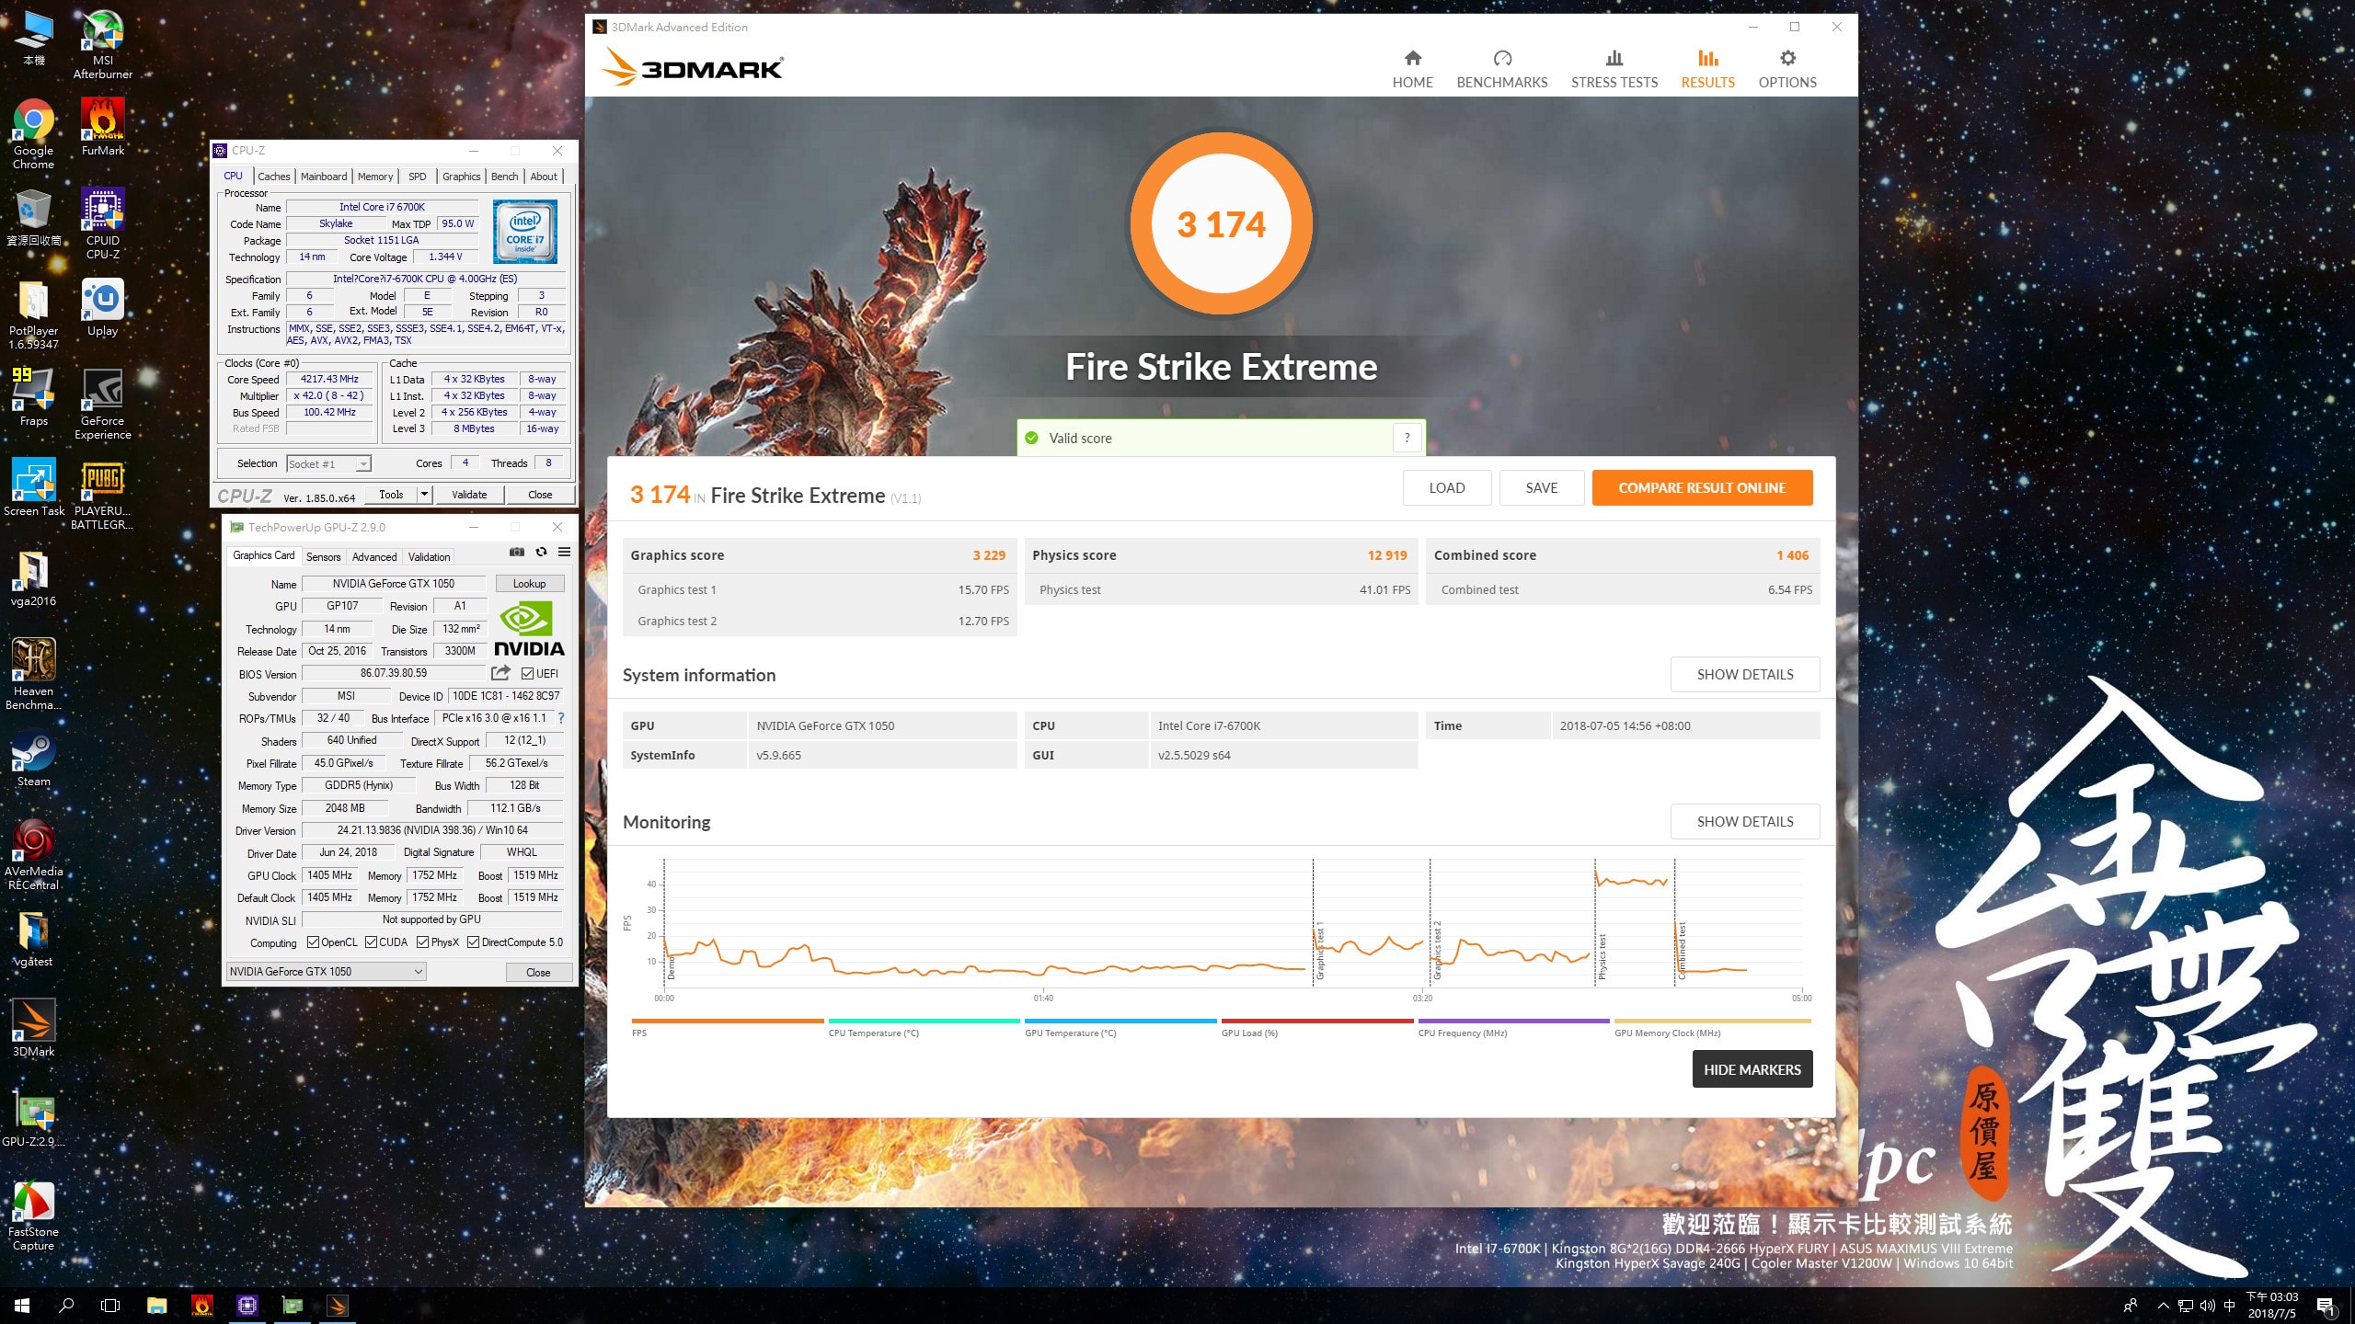Toggle DirectCompute 5.0 checkbox in GPU-Z
This screenshot has height=1324, width=2355.
(473, 942)
